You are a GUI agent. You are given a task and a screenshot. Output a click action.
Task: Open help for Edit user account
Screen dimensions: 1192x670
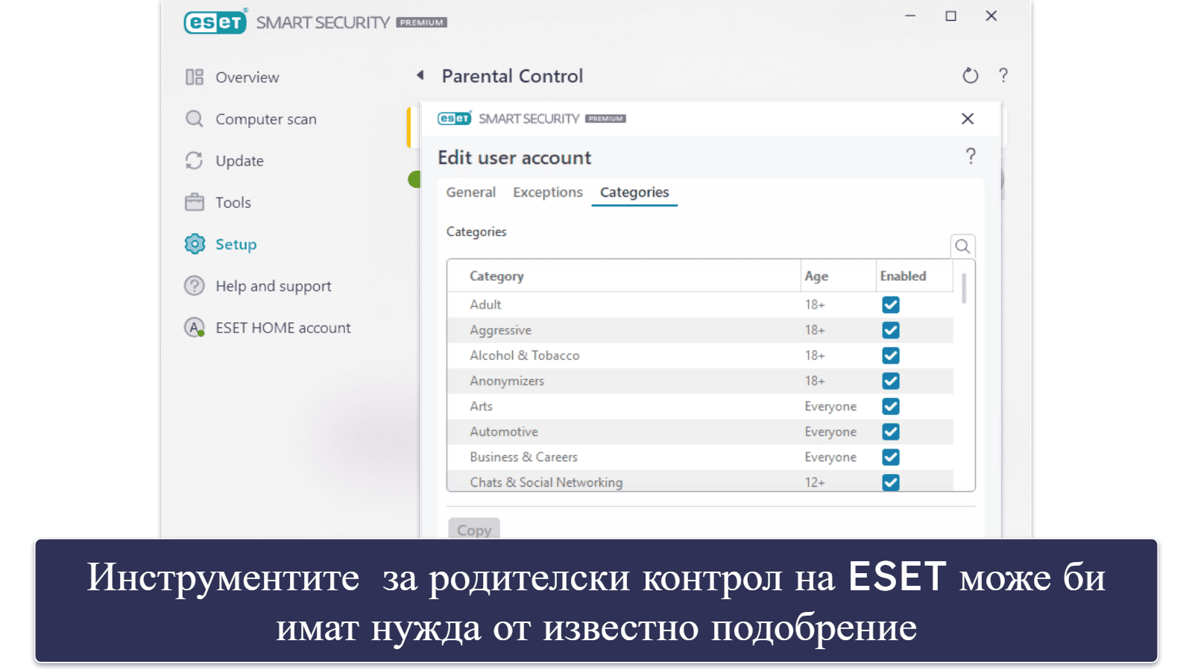(x=971, y=156)
